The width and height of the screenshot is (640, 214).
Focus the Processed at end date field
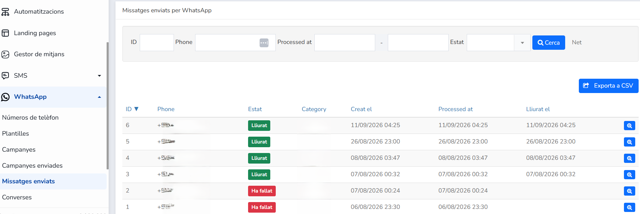click(x=418, y=43)
